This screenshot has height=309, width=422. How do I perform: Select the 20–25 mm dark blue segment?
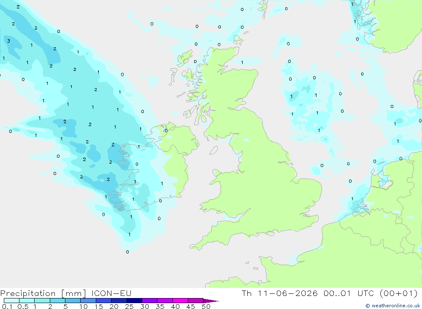click(119, 301)
